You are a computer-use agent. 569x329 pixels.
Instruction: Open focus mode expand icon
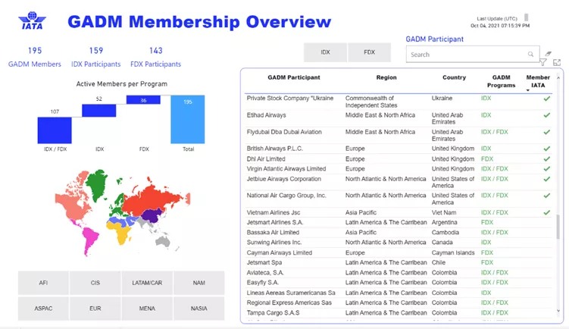click(557, 62)
